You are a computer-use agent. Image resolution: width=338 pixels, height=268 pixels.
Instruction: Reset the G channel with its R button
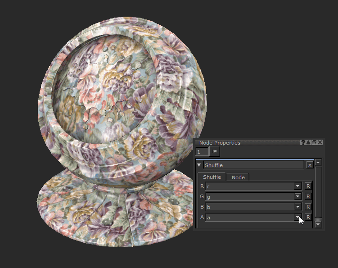pyautogui.click(x=308, y=196)
